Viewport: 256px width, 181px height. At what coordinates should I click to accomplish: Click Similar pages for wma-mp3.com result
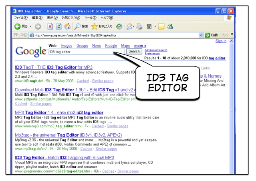[x=117, y=126]
